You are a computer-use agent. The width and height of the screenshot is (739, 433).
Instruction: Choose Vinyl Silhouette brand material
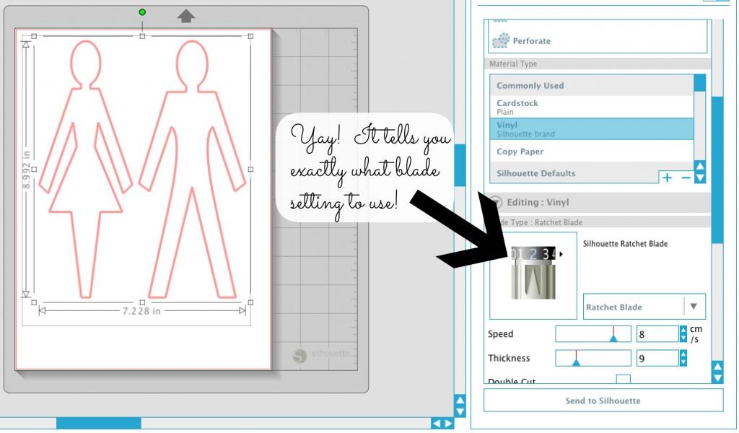point(592,129)
